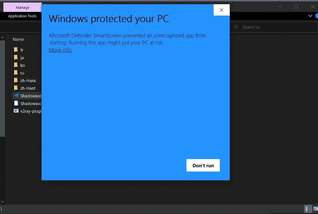Select the zh-Hant folder icon
Screen dimensions: 318x214
point(16,88)
